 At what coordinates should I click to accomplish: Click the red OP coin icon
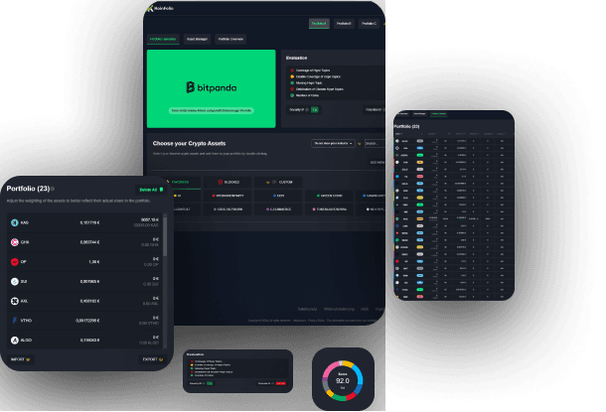[15, 262]
